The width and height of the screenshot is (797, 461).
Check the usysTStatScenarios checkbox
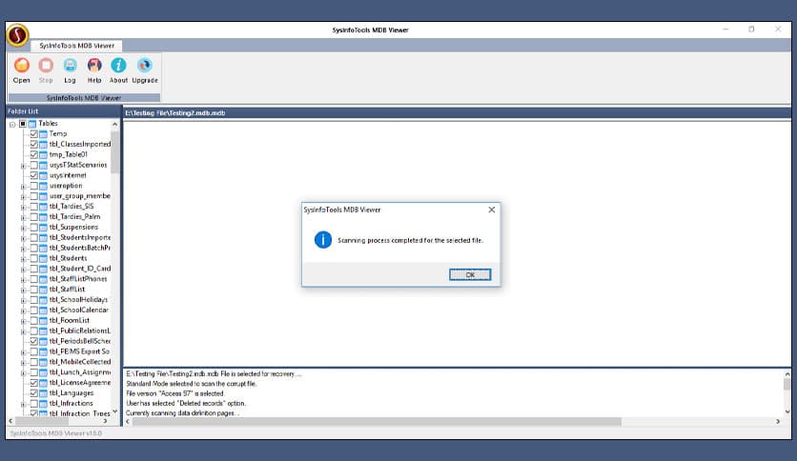(x=33, y=165)
